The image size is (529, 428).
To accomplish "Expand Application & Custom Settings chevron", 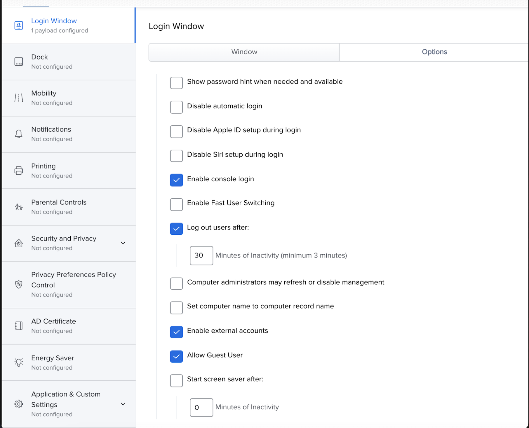I will point(123,404).
